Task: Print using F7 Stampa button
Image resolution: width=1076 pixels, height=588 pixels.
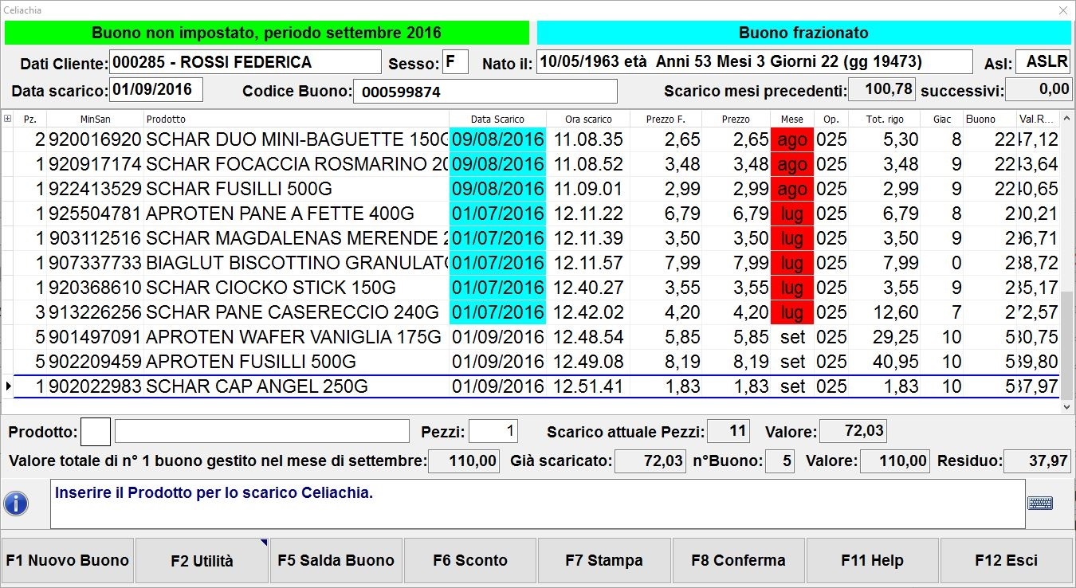Action: point(604,561)
